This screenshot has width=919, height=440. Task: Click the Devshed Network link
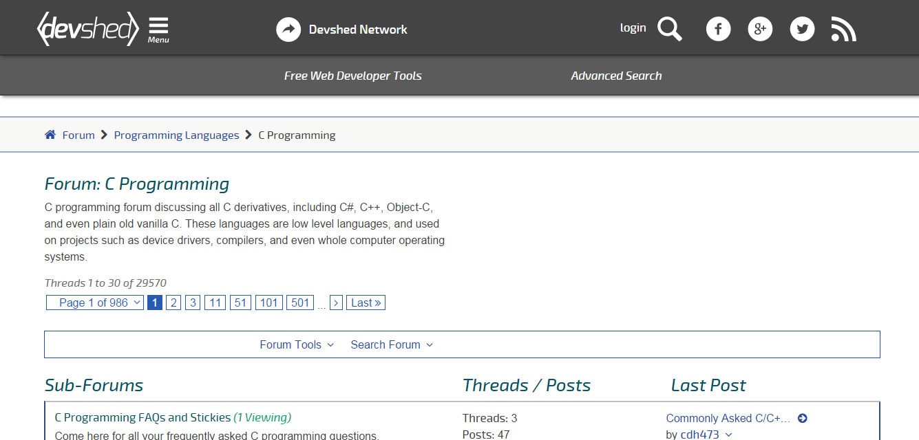tap(358, 30)
